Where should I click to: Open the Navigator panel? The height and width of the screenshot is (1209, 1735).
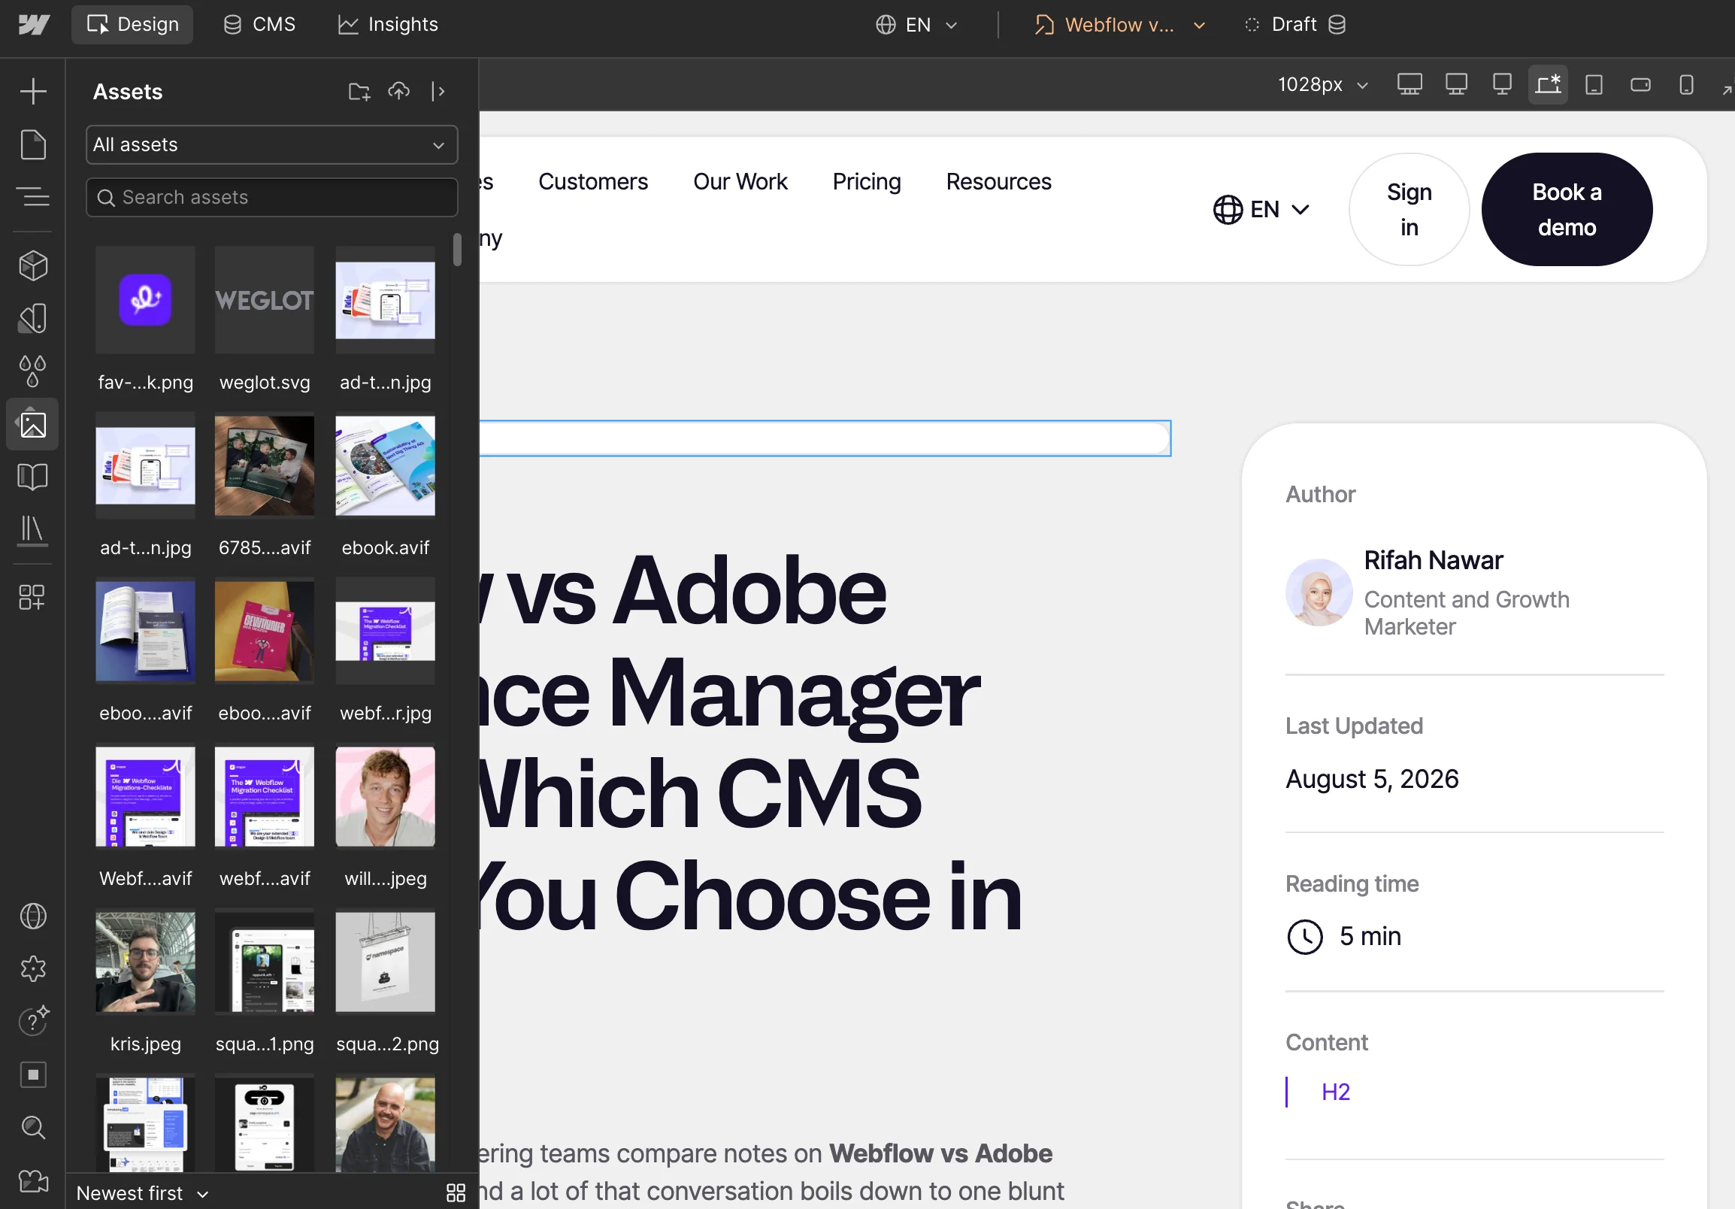coord(33,197)
